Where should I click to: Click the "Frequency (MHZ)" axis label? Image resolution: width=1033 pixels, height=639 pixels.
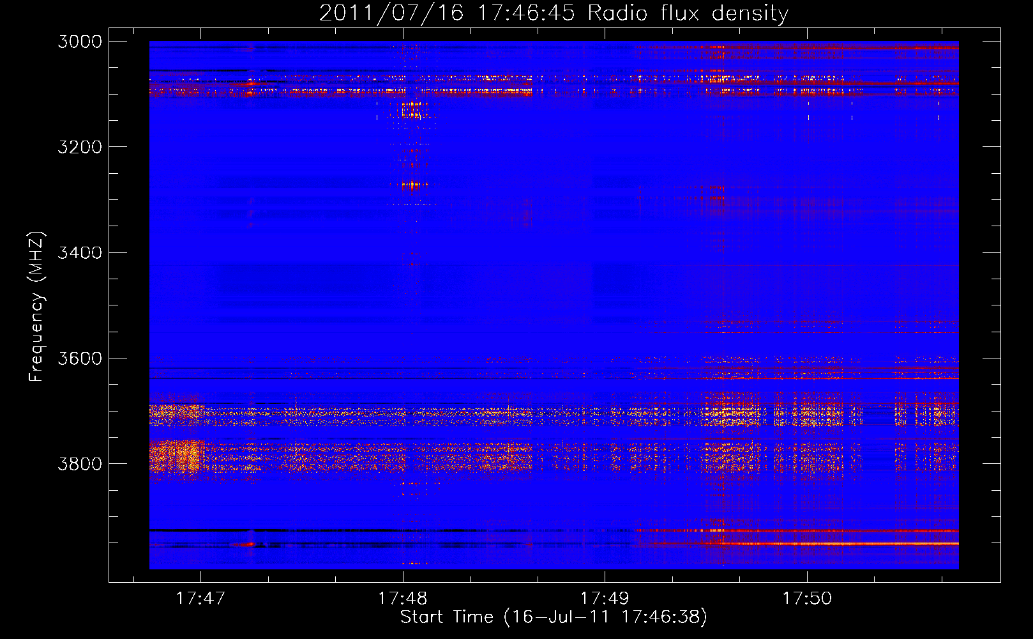37,307
